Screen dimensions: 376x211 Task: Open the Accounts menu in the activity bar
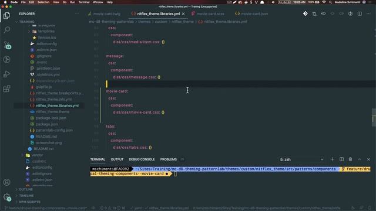[x=6, y=182]
